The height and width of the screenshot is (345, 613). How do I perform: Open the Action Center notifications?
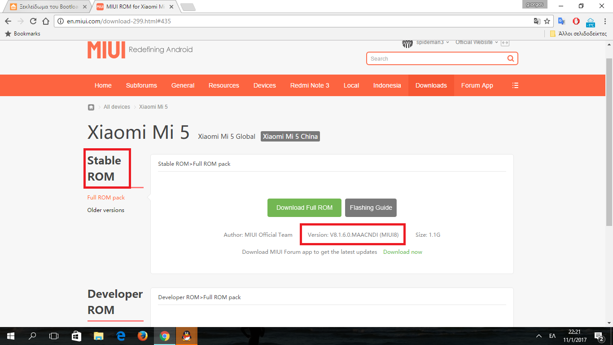(x=599, y=336)
